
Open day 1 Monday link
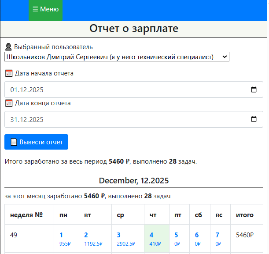61,235
